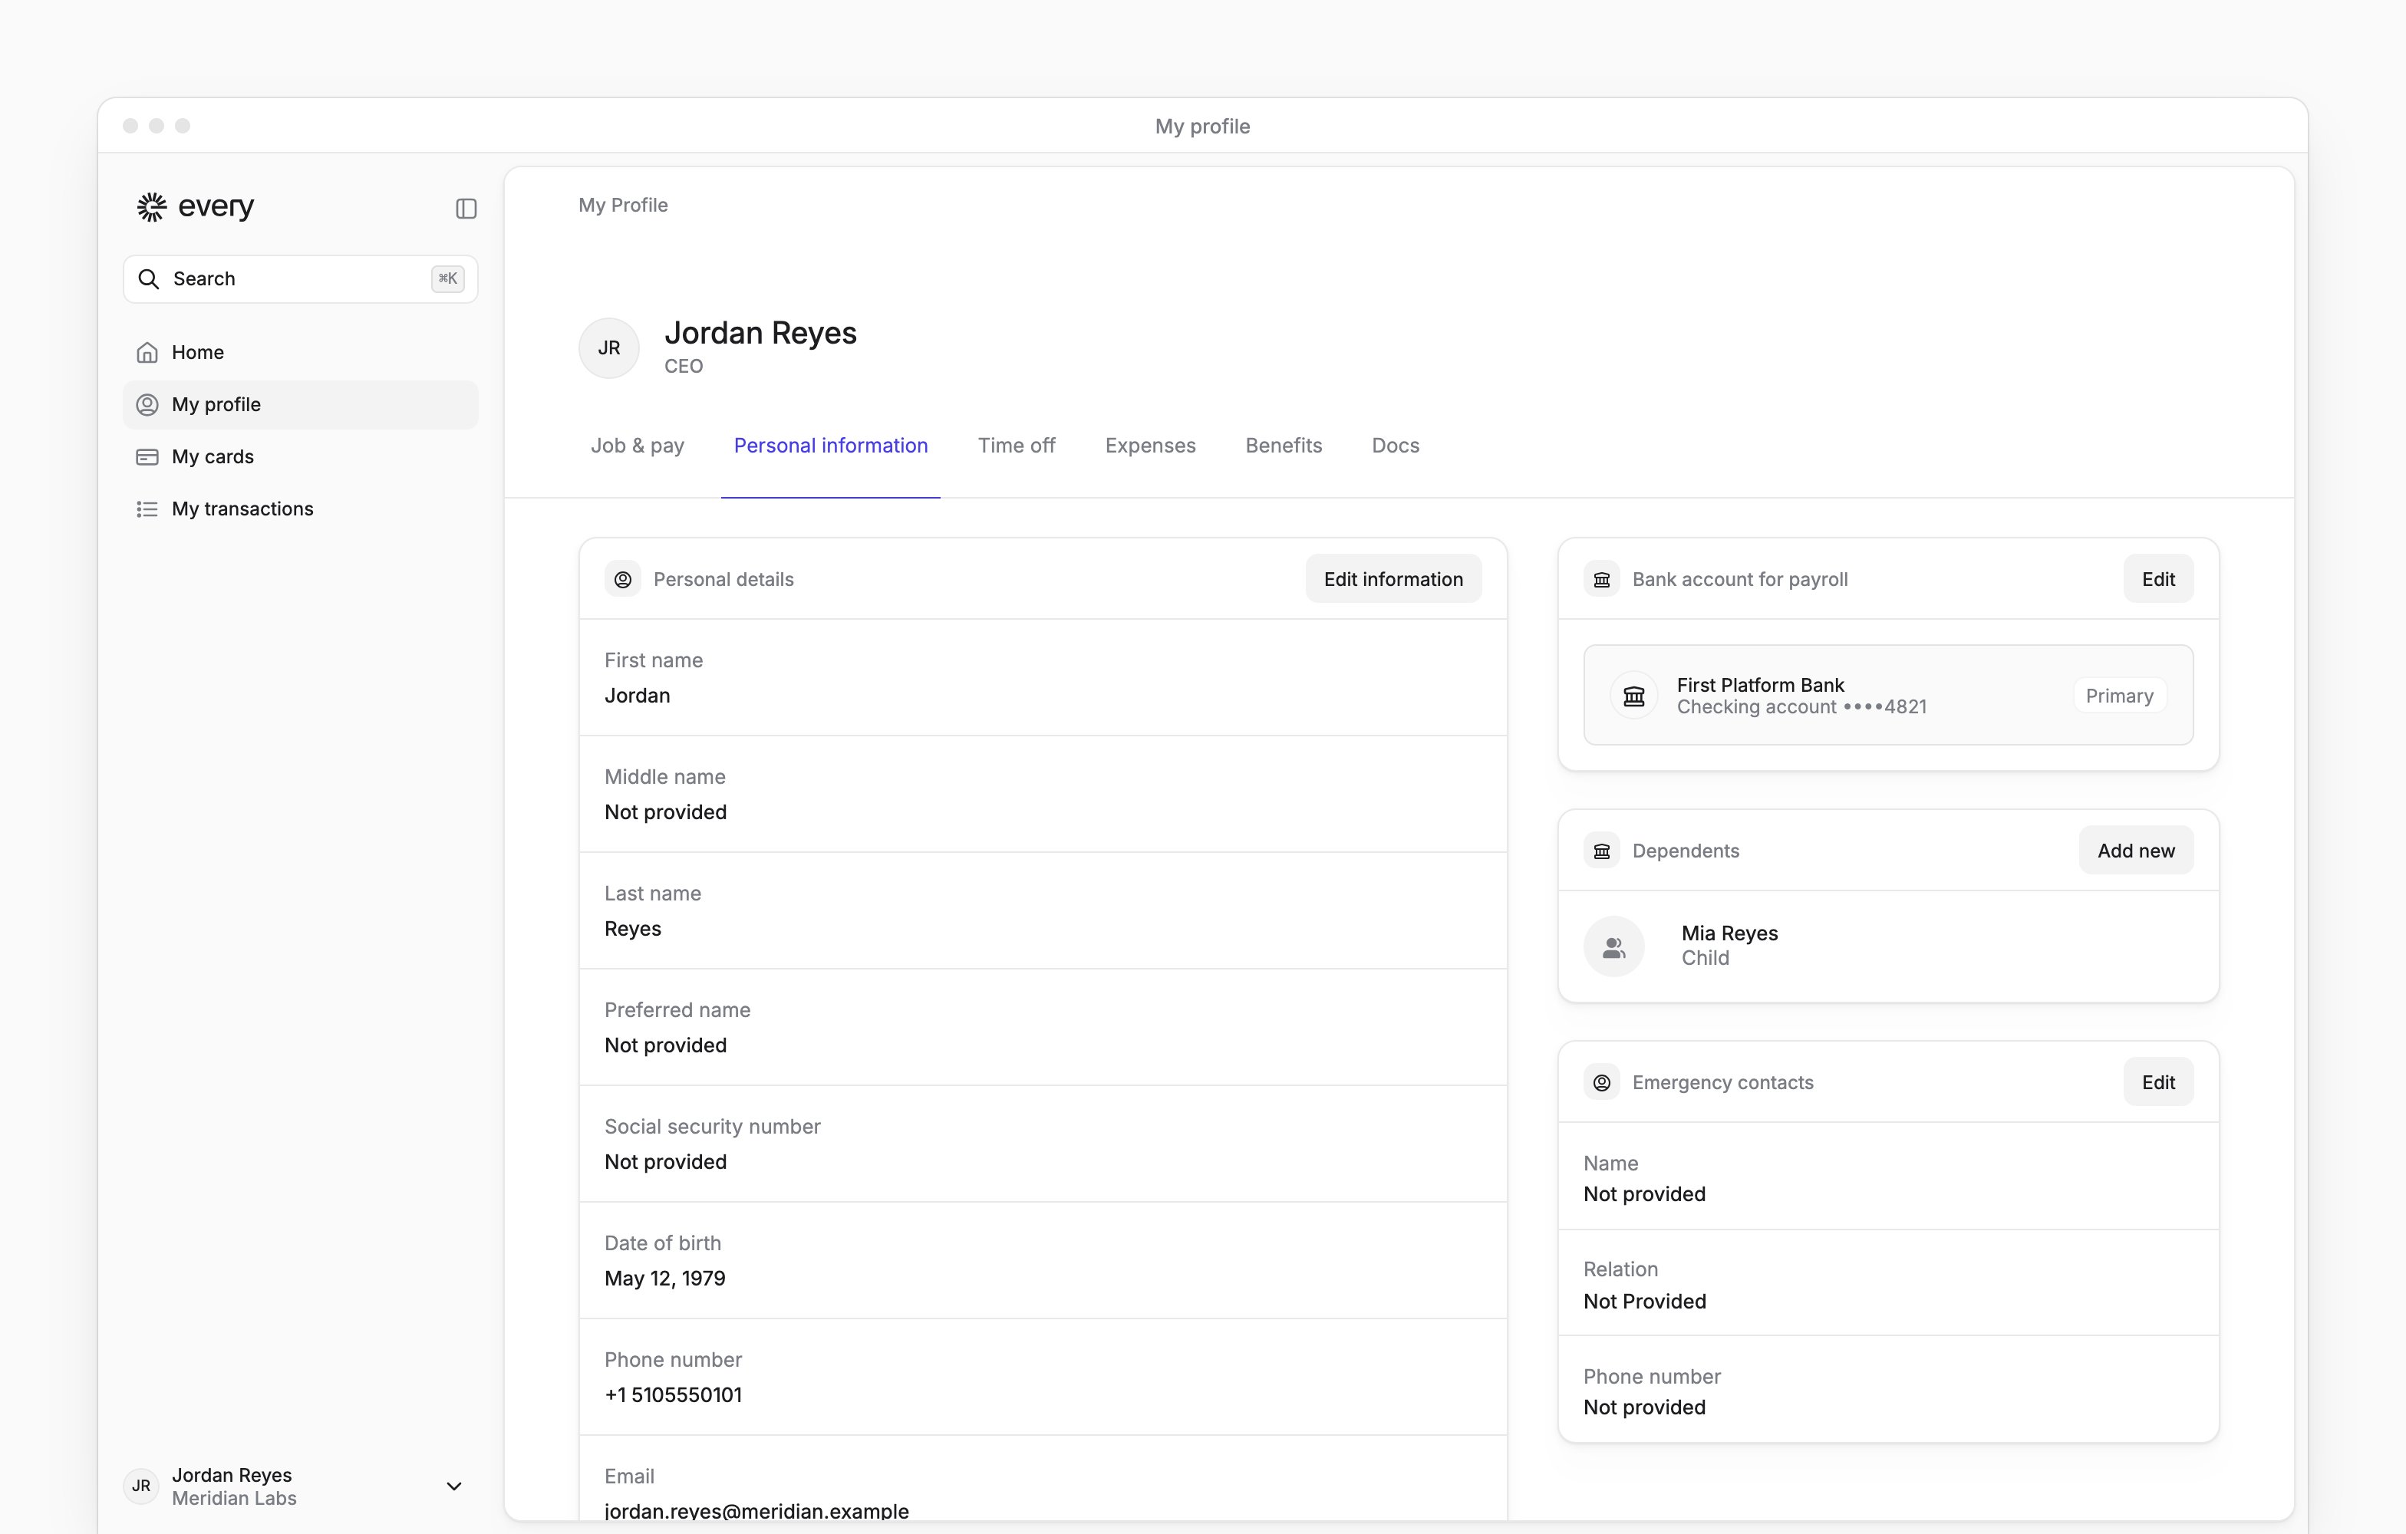Click Add new in Dependents
The image size is (2406, 1534).
tap(2135, 851)
